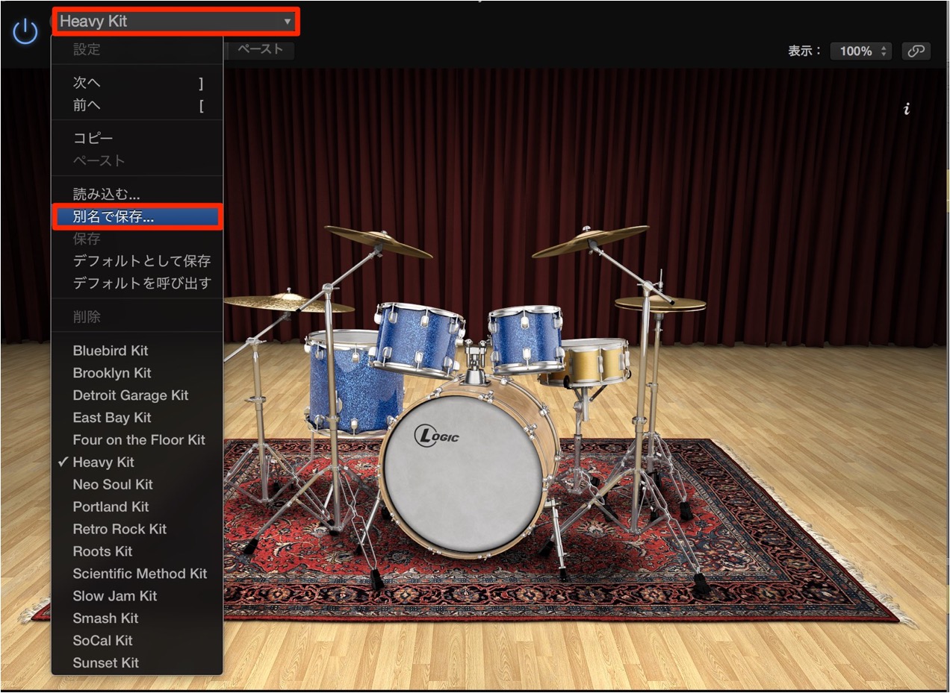Click the hi-hat cymbal on right
The width and height of the screenshot is (950, 693).
click(660, 304)
